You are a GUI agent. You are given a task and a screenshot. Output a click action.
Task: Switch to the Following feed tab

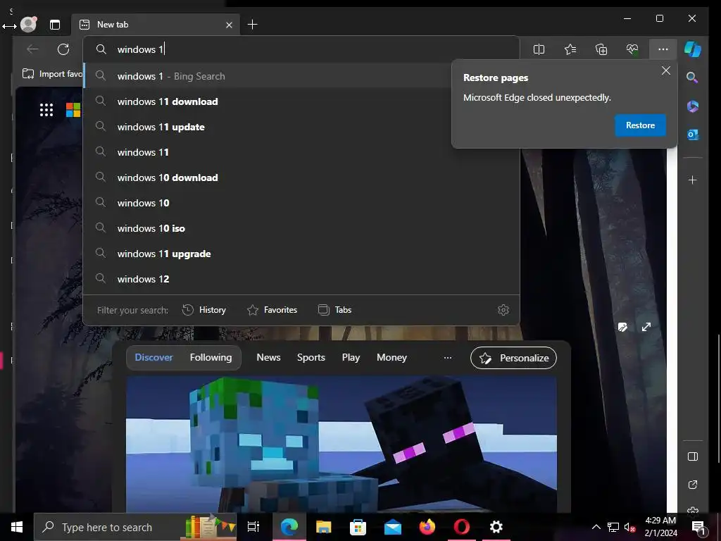pos(211,357)
